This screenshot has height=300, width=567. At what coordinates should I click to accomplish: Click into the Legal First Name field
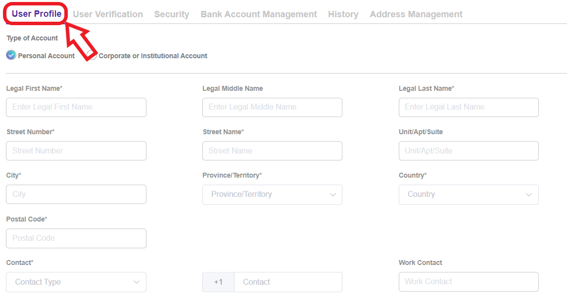(x=76, y=107)
